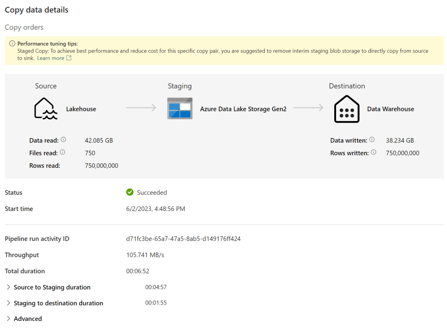This screenshot has height=335, width=447.
Task: Click the external link icon after Learn more
Action: click(69, 58)
